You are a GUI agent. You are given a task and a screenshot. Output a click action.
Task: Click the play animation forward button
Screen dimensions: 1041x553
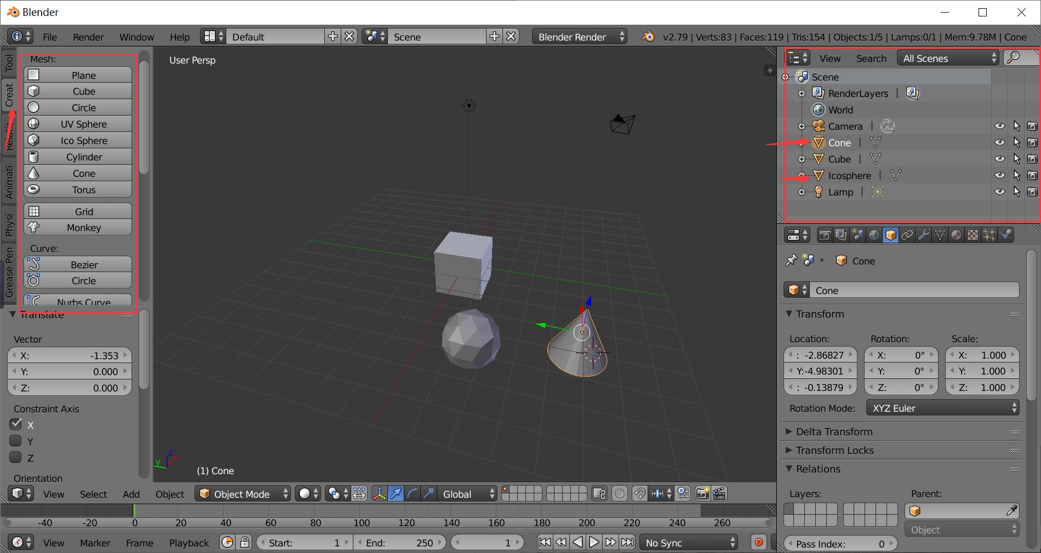click(594, 543)
